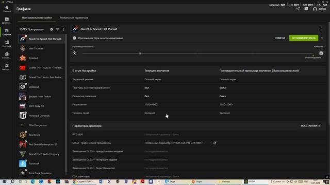This screenshot has height=185, width=330.
Task: Open Origin from the taskbar
Action: (x=203, y=181)
